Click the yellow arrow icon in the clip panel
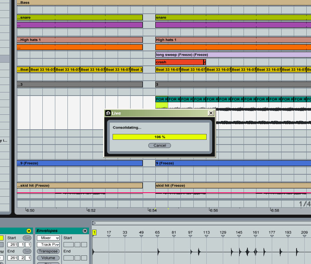The image size is (311, 264). pos(29,231)
